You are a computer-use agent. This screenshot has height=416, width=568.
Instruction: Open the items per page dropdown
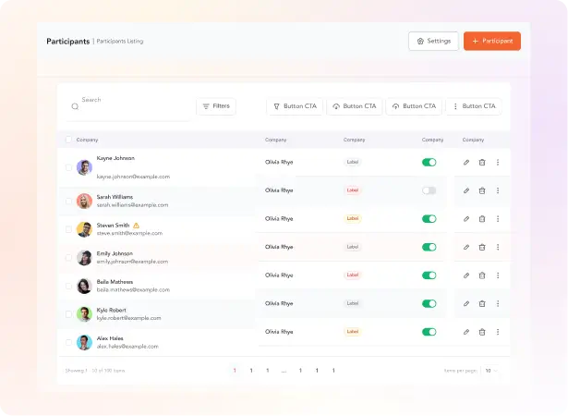point(491,371)
